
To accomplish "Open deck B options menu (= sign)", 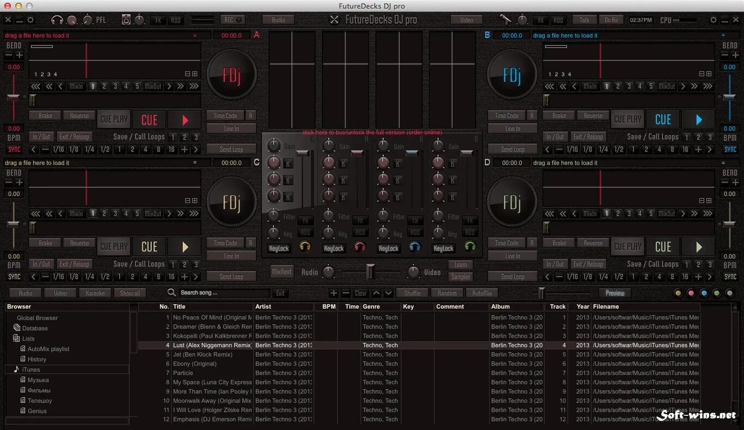I will 723,35.
